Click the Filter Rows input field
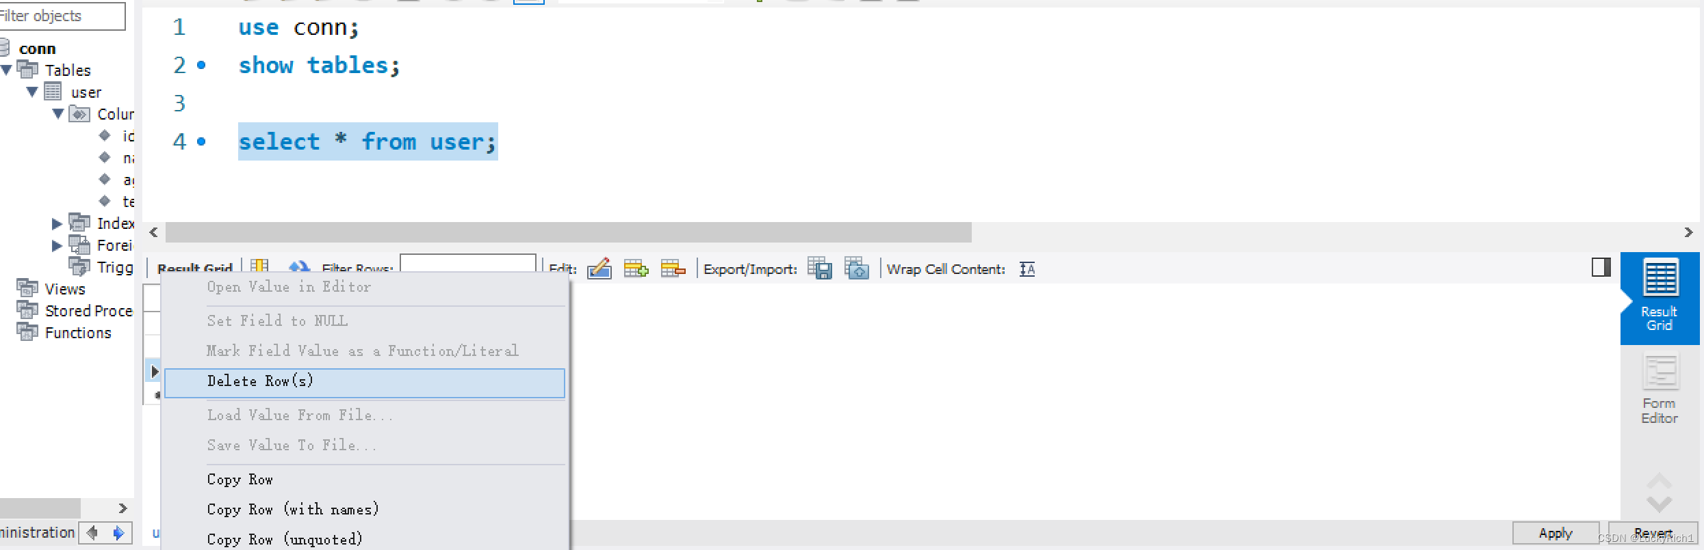 pyautogui.click(x=468, y=264)
